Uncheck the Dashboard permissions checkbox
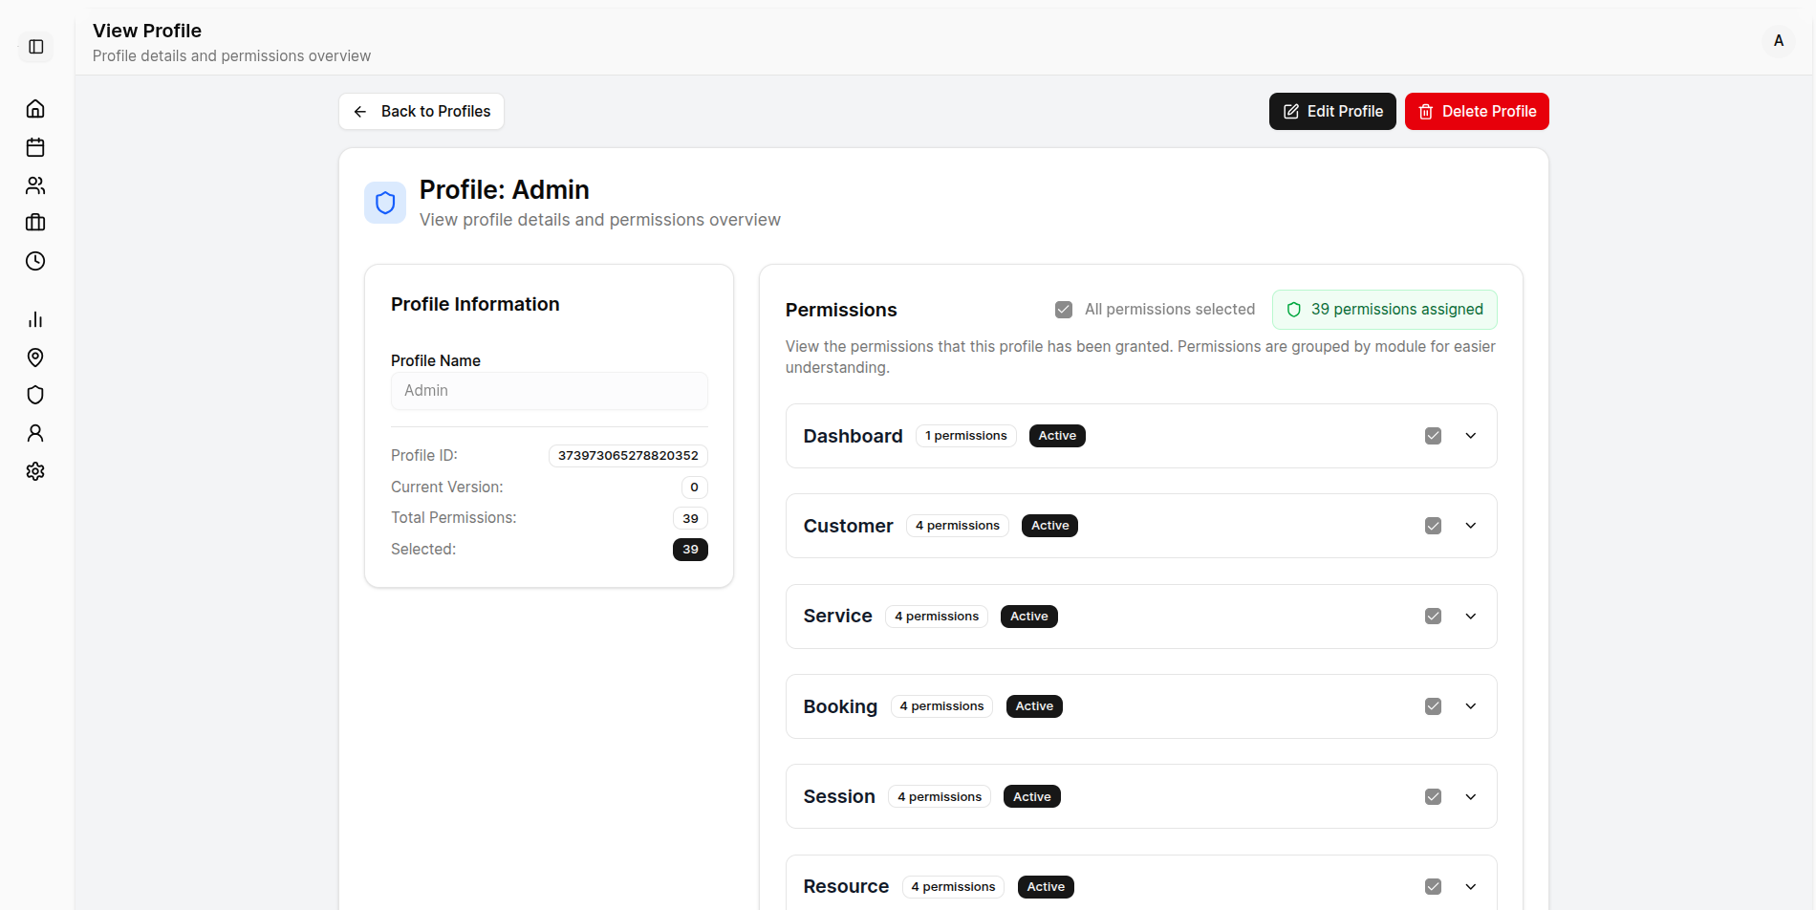This screenshot has width=1816, height=910. (x=1433, y=435)
